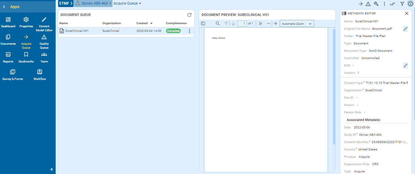Open the SureClinical-V01 row options menu
This screenshot has width=415, height=174.
[x=189, y=31]
